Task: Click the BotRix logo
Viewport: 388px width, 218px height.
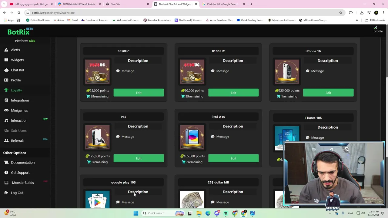Action: tap(20, 31)
